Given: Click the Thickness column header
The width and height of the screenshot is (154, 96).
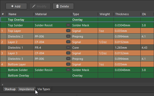Looking at the screenshot, I should point(127,14).
